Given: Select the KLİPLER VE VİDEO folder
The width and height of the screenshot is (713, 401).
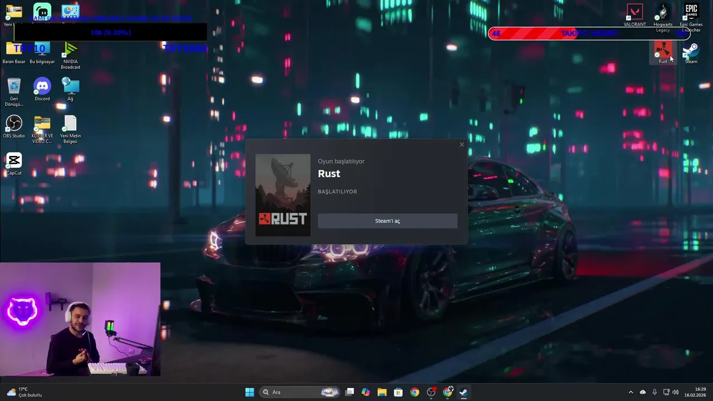Looking at the screenshot, I should 42,129.
